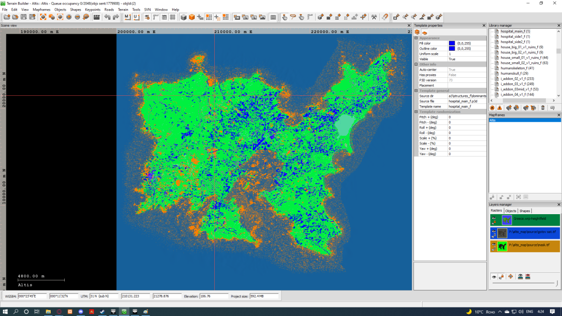The width and height of the screenshot is (562, 316).
Task: Close the Template properties panel
Action: pos(484,26)
